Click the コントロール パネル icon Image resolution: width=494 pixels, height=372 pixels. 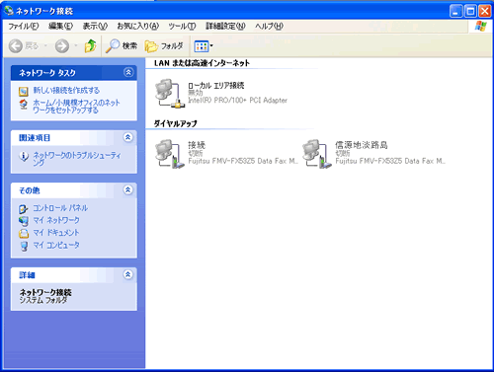(24, 208)
